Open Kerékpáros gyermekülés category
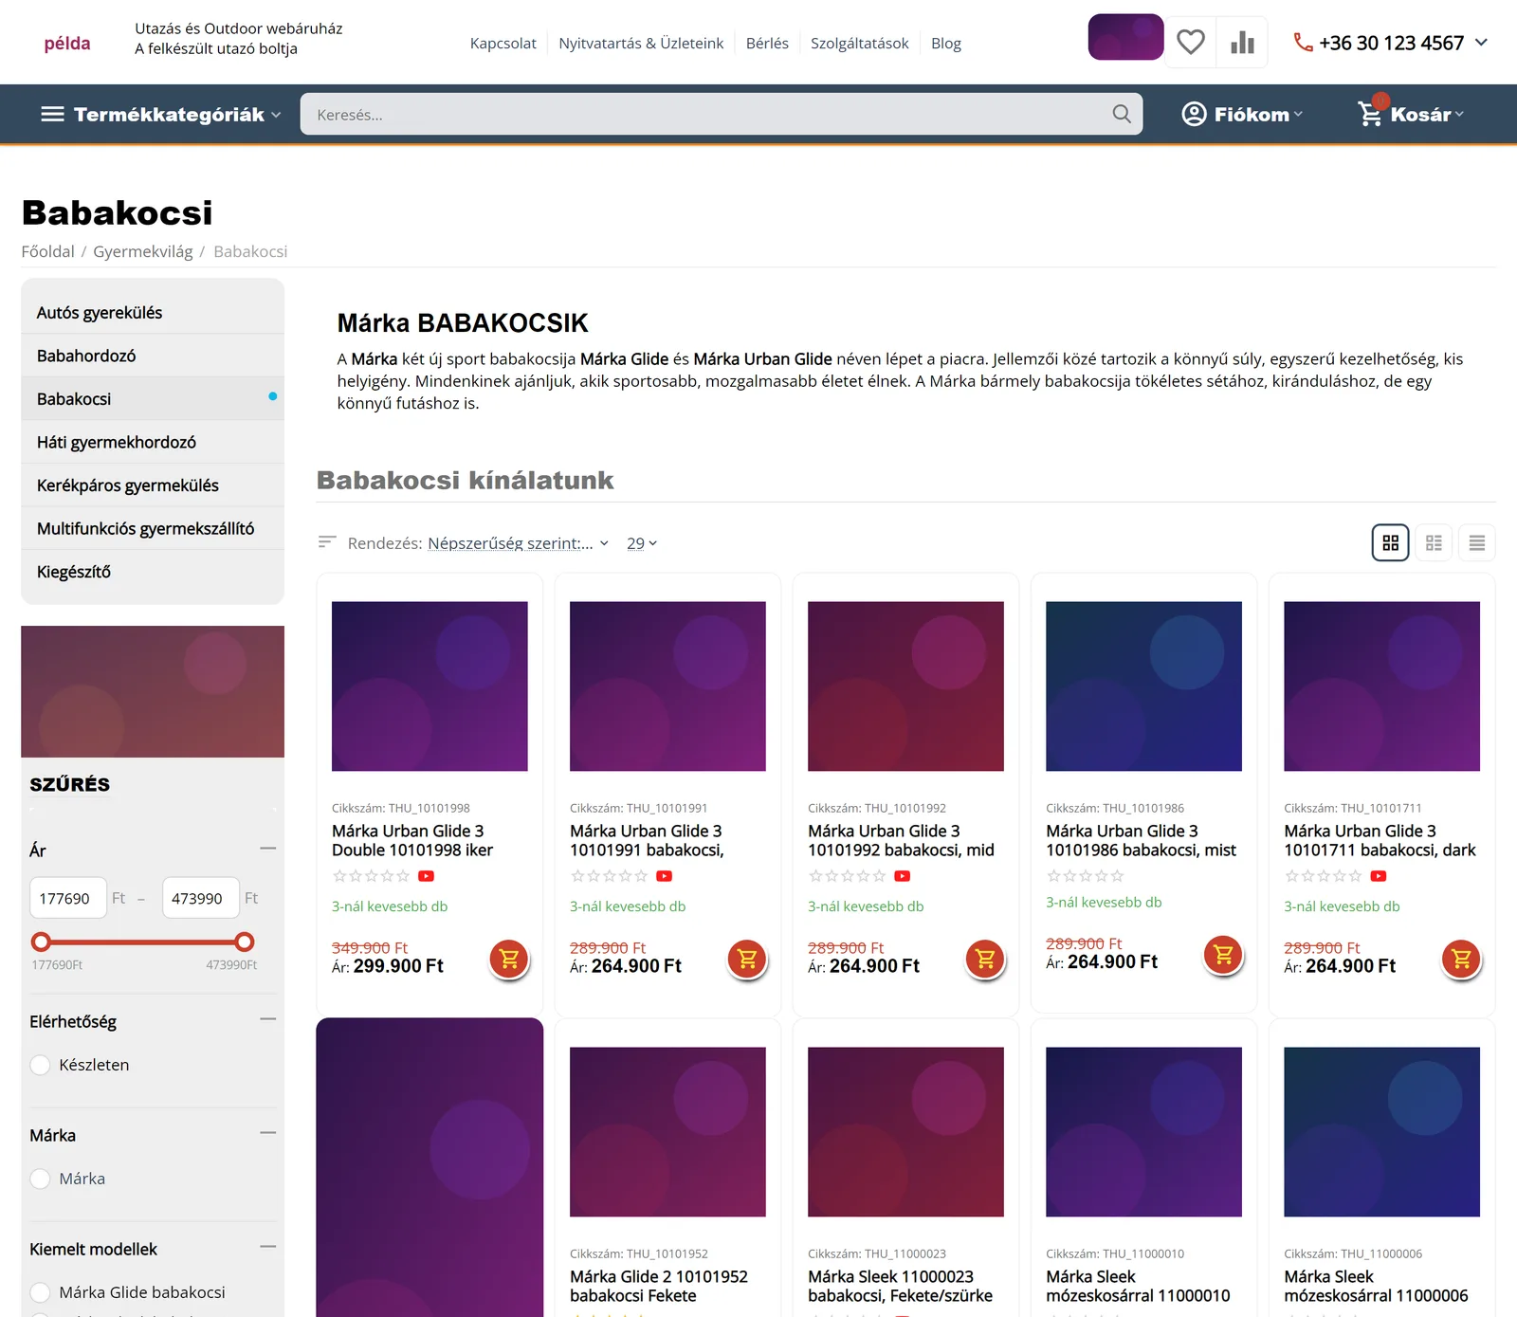This screenshot has width=1517, height=1317. (x=153, y=485)
